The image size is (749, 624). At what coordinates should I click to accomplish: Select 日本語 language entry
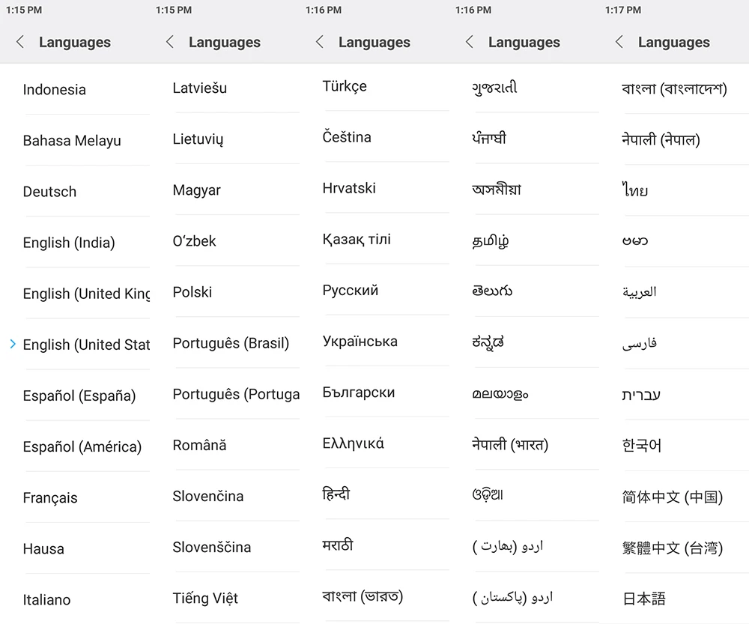point(644,599)
